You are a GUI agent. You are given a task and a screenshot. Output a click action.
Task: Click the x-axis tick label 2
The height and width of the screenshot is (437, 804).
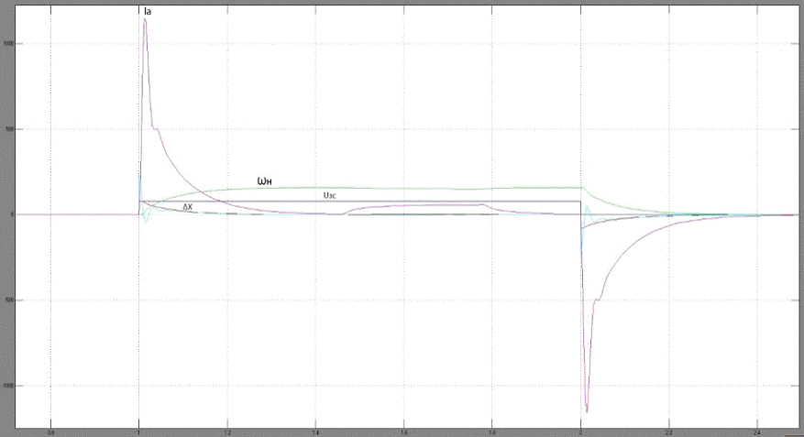(x=581, y=431)
